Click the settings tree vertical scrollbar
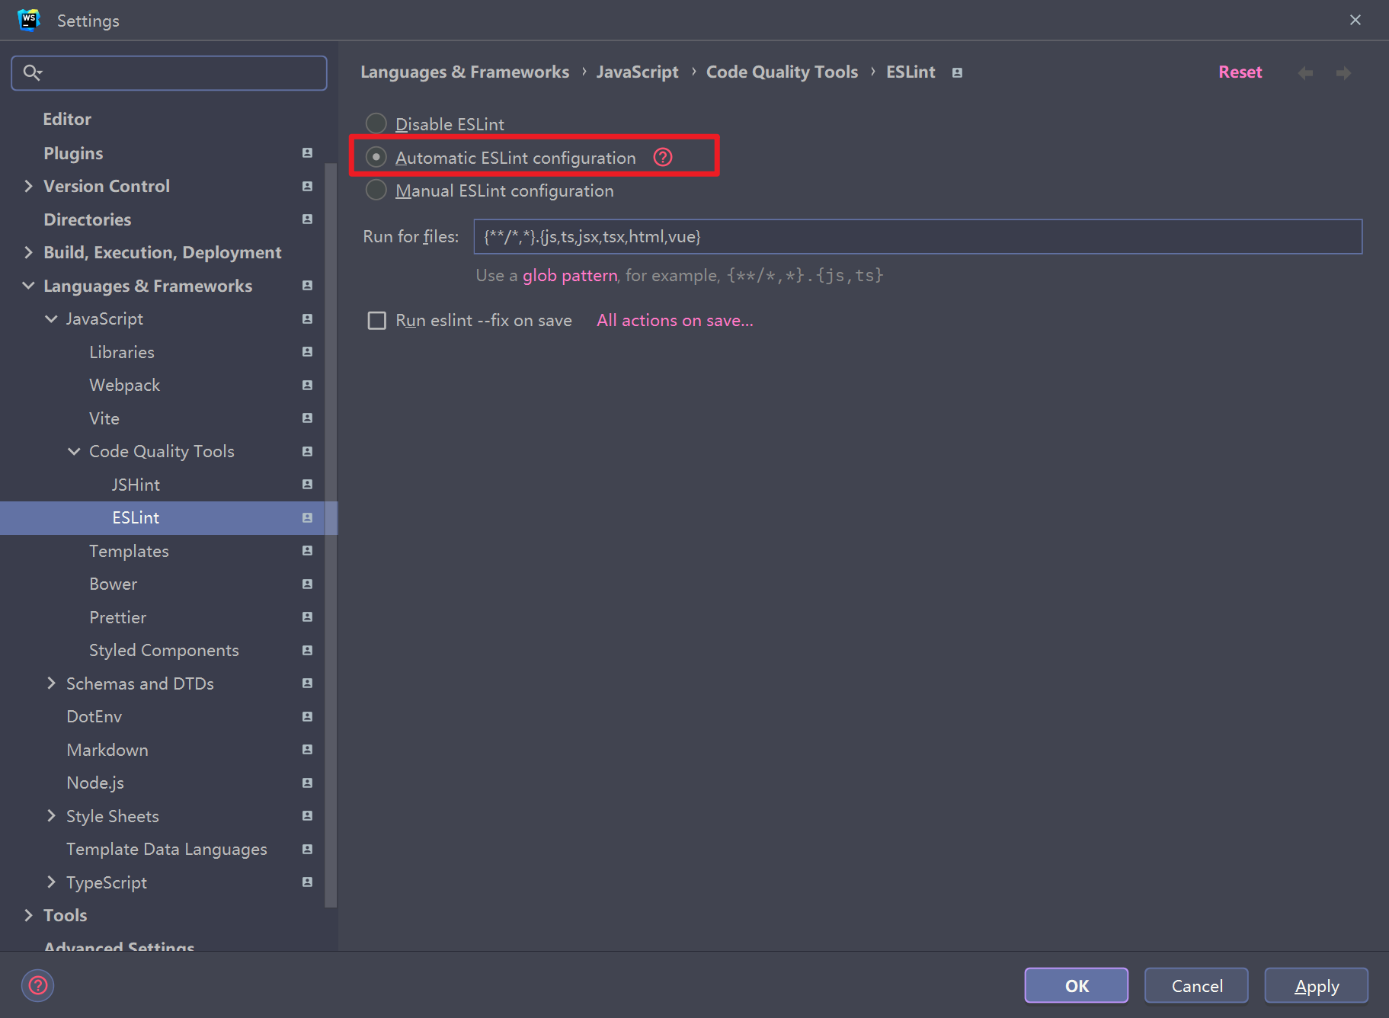This screenshot has width=1389, height=1018. pos(331,533)
